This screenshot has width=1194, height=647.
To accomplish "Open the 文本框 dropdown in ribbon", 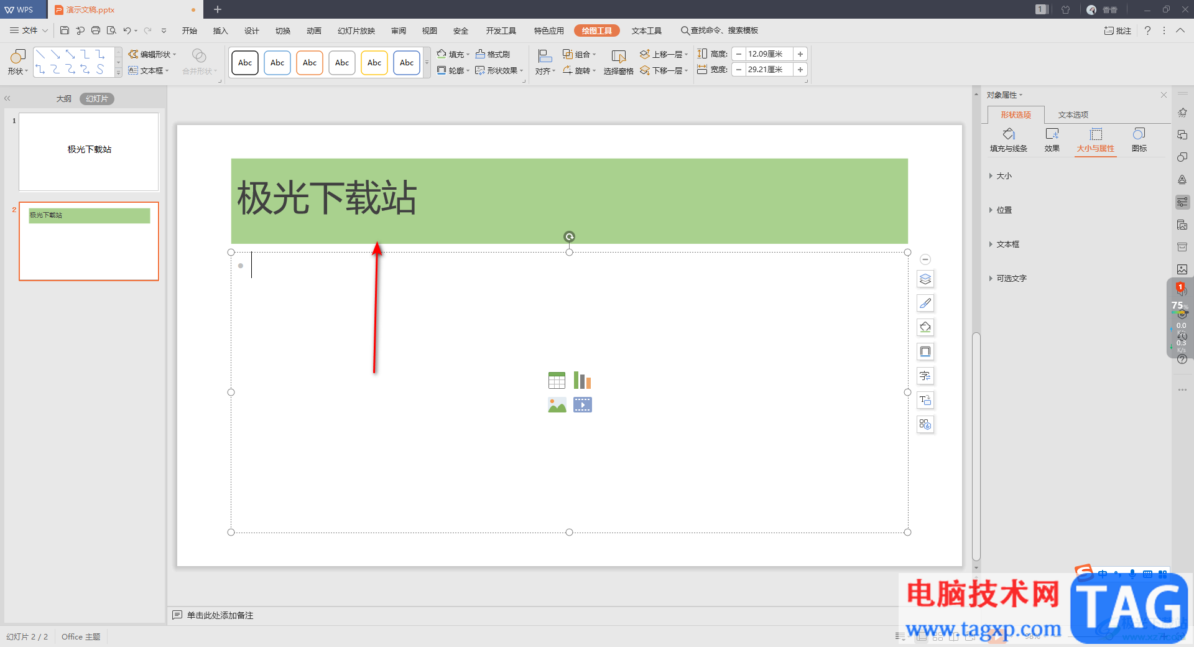I will click(149, 70).
